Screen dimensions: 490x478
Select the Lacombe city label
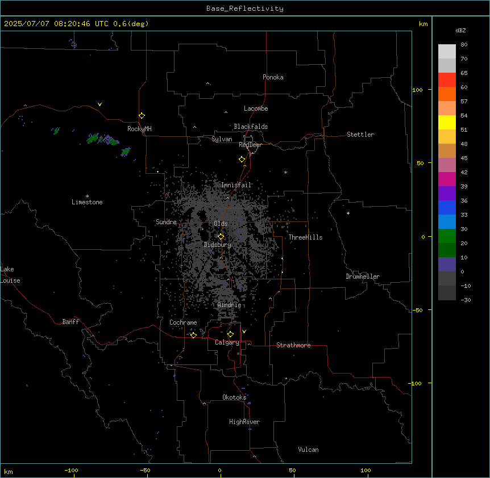click(256, 108)
